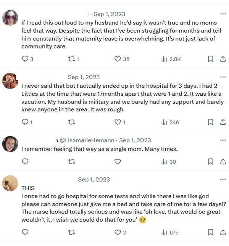Open more options on single mom tweet
The image size is (229, 246).
click(x=223, y=140)
